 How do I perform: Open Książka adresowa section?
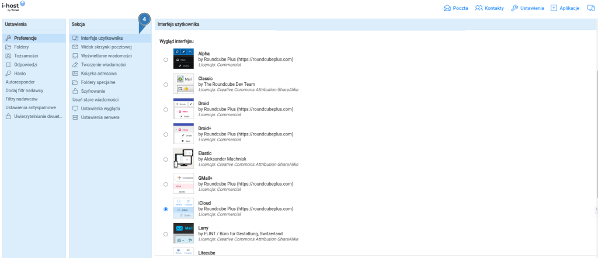click(110, 73)
